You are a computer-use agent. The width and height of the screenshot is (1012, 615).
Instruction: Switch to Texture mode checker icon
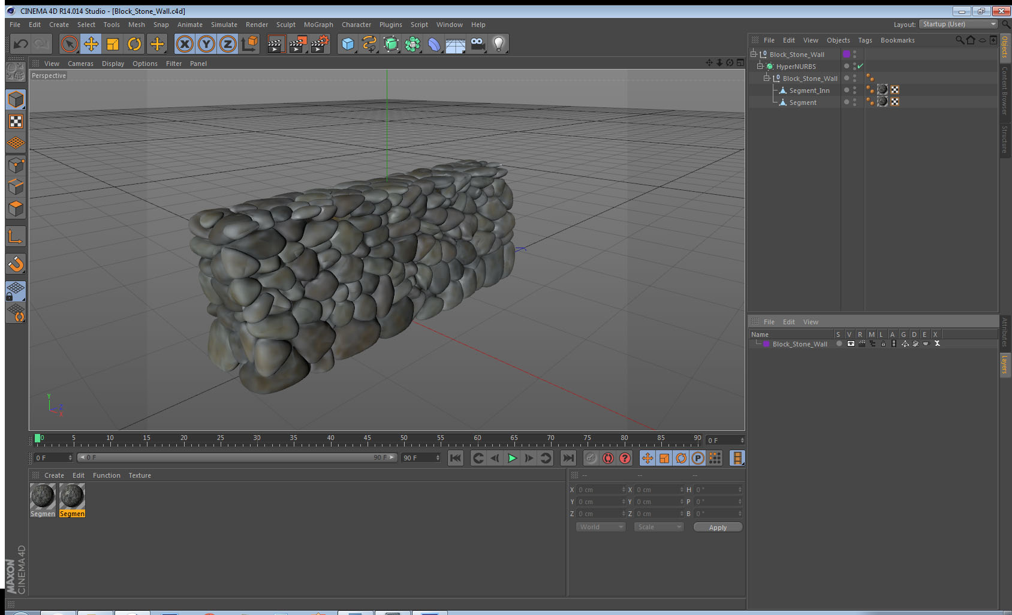16,122
